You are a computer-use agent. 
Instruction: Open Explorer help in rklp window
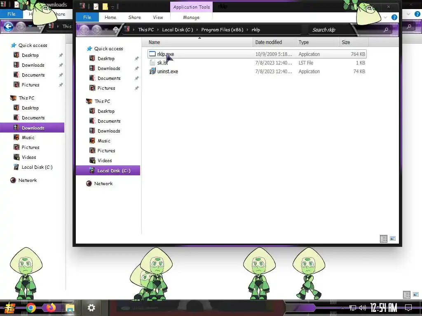point(394,17)
